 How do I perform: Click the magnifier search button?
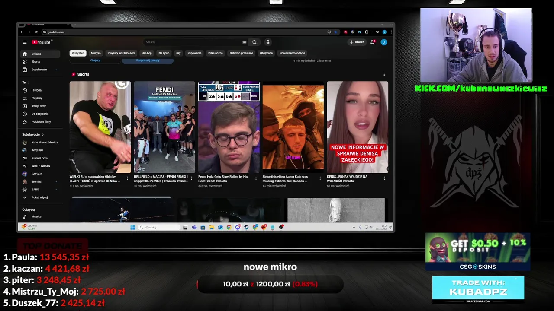click(x=254, y=42)
